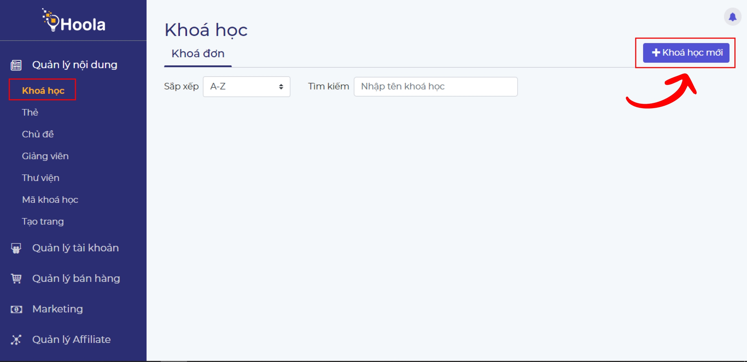Click the plus icon on Khoá học mới

point(656,53)
